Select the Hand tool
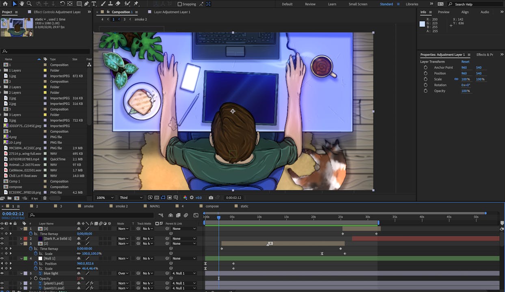505x292 pixels. 22,4
